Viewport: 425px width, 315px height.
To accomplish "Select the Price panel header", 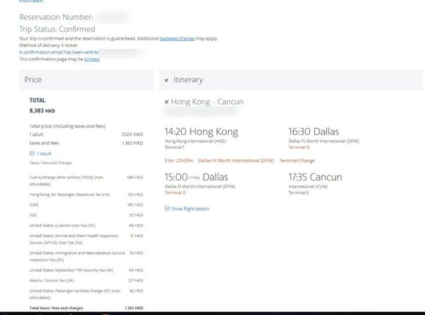I will [86, 79].
